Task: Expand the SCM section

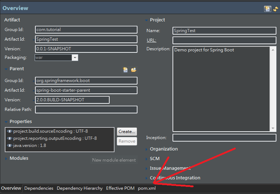Action: pyautogui.click(x=146, y=159)
